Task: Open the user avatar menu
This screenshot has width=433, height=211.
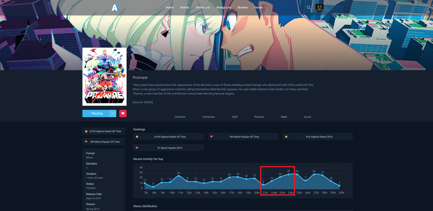Action: tap(319, 7)
